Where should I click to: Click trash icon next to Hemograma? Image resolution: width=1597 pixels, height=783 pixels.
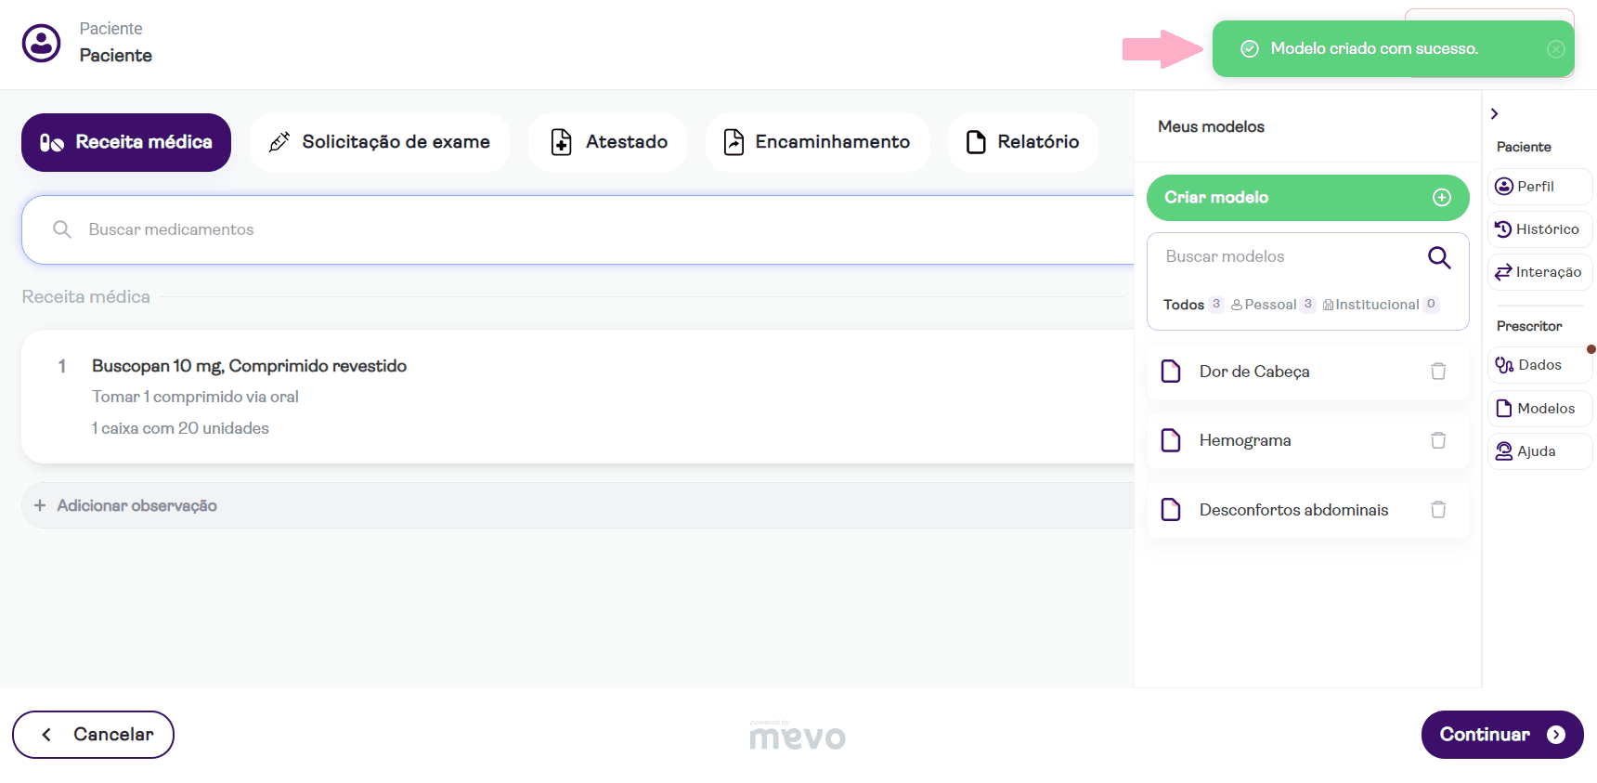tap(1437, 440)
